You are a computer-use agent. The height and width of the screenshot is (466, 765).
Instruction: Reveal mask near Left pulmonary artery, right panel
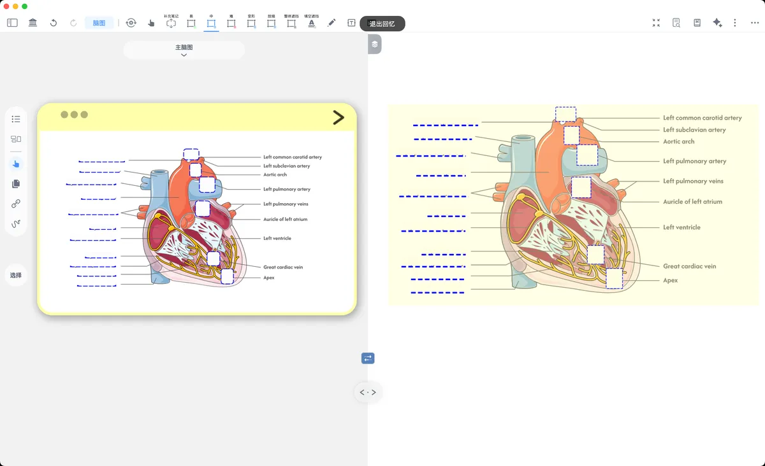pyautogui.click(x=587, y=155)
